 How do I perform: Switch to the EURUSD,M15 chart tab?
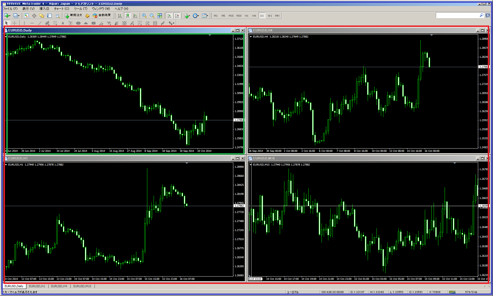point(82,286)
